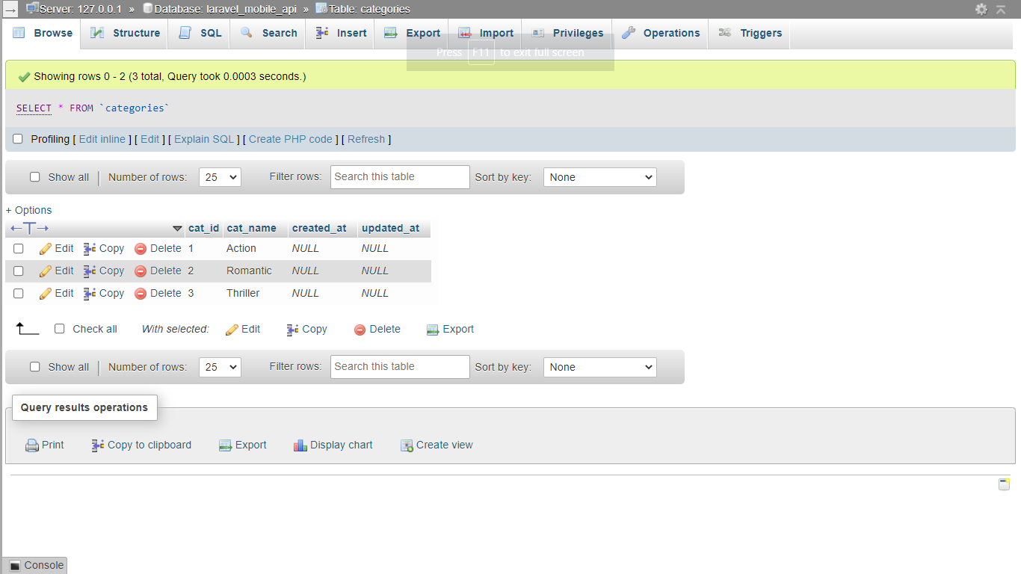Click the red delete icon for Romantic row
The height and width of the screenshot is (574, 1021).
point(141,271)
